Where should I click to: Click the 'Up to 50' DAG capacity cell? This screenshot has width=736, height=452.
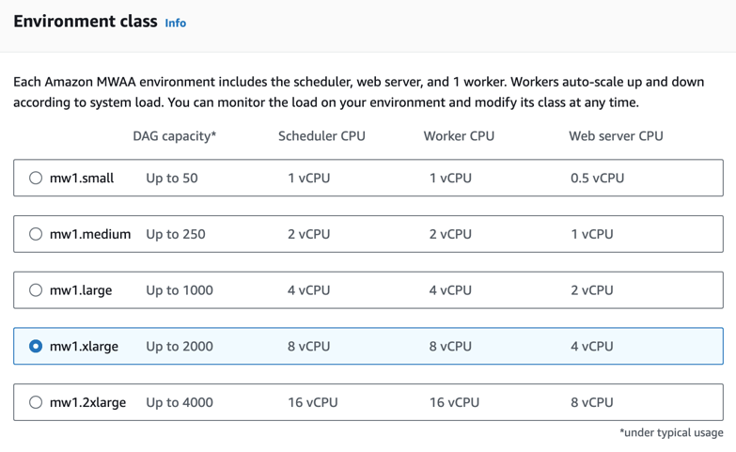(x=172, y=178)
